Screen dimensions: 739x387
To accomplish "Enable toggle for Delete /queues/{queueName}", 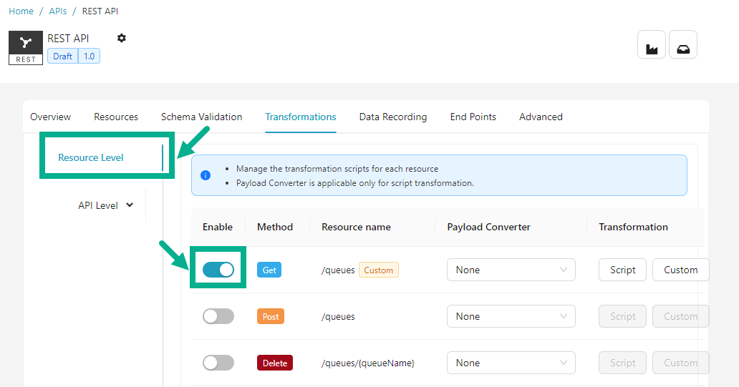I will click(218, 363).
